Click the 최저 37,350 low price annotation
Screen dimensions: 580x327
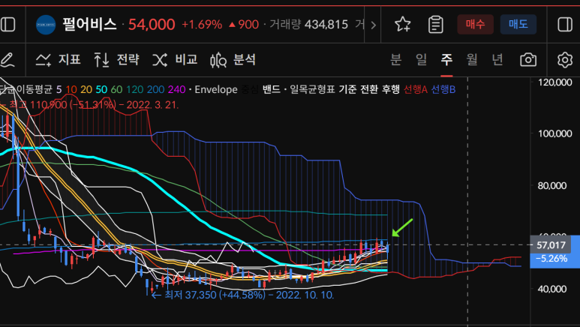242,295
